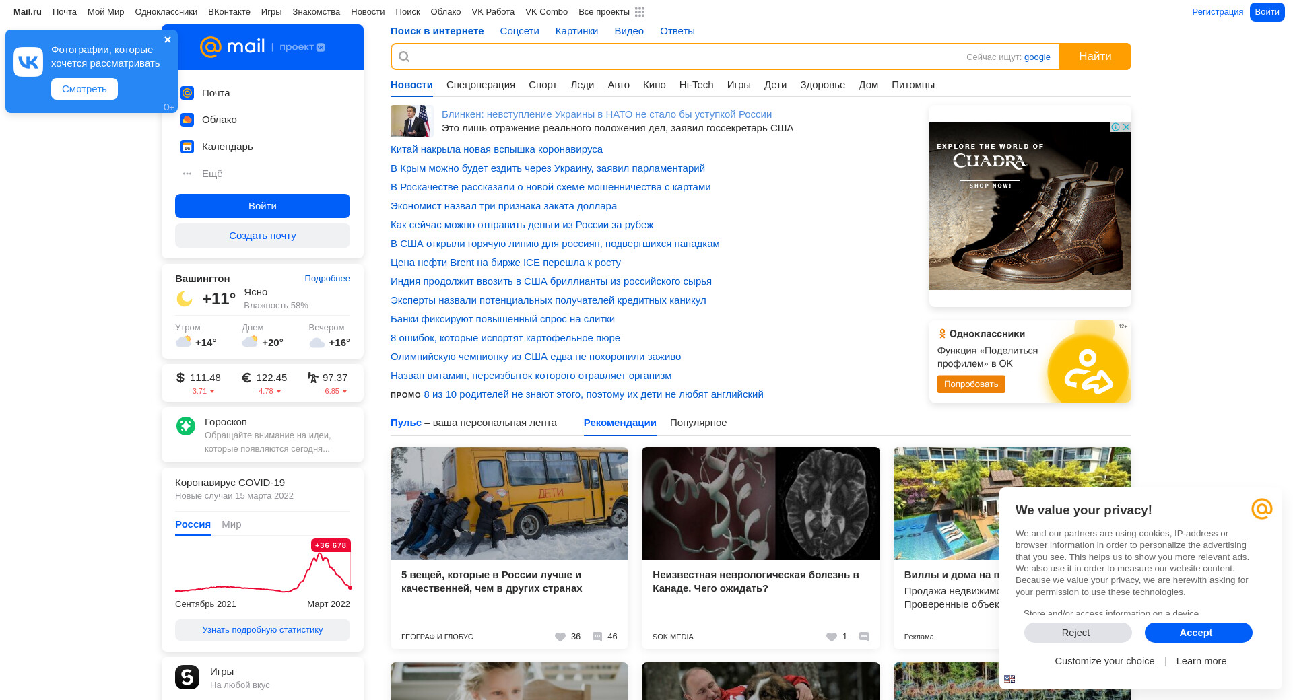This screenshot has width=1293, height=700.
Task: Open comments on the school bus article
Action: tap(597, 637)
